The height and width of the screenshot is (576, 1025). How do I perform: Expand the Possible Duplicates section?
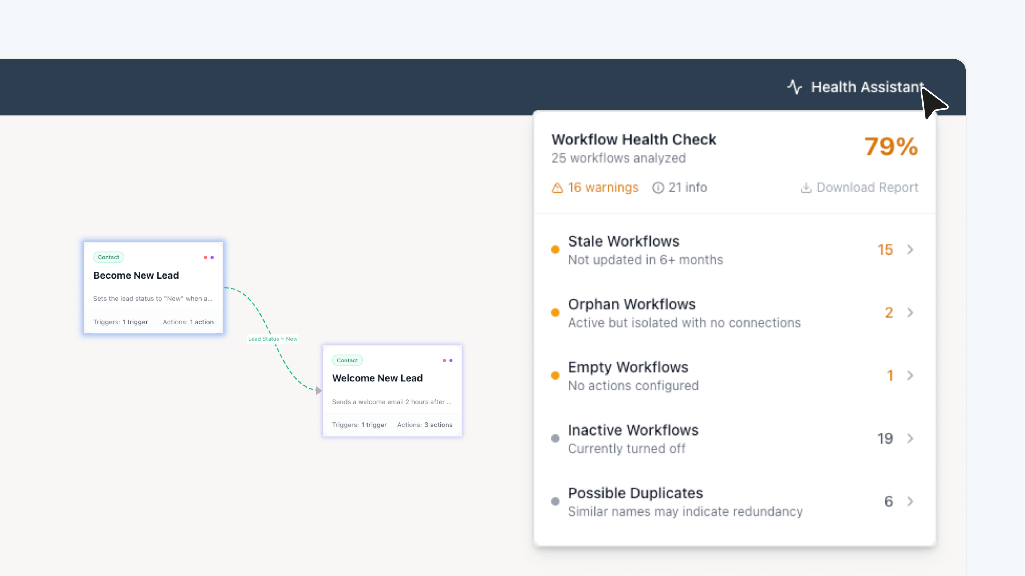(911, 501)
